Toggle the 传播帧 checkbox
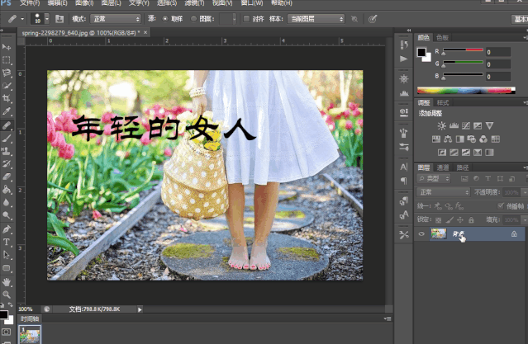The image size is (528, 344). (x=501, y=205)
